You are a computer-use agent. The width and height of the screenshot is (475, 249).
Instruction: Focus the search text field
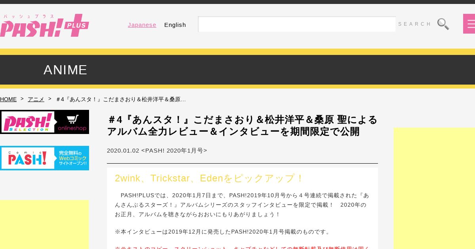(297, 24)
